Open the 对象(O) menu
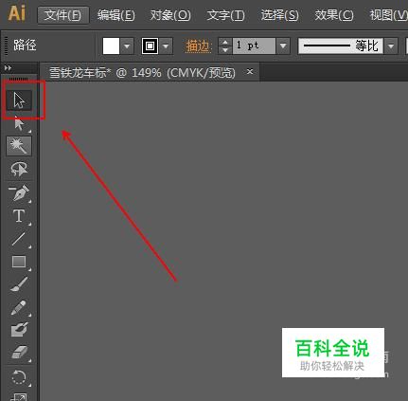 (170, 15)
